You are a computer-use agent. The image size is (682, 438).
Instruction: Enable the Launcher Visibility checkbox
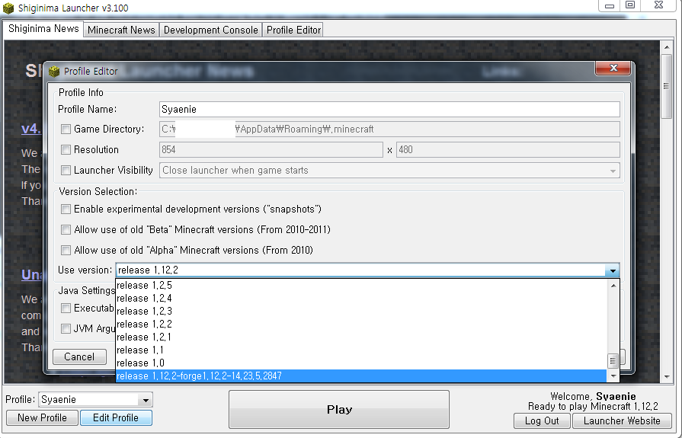pyautogui.click(x=66, y=170)
